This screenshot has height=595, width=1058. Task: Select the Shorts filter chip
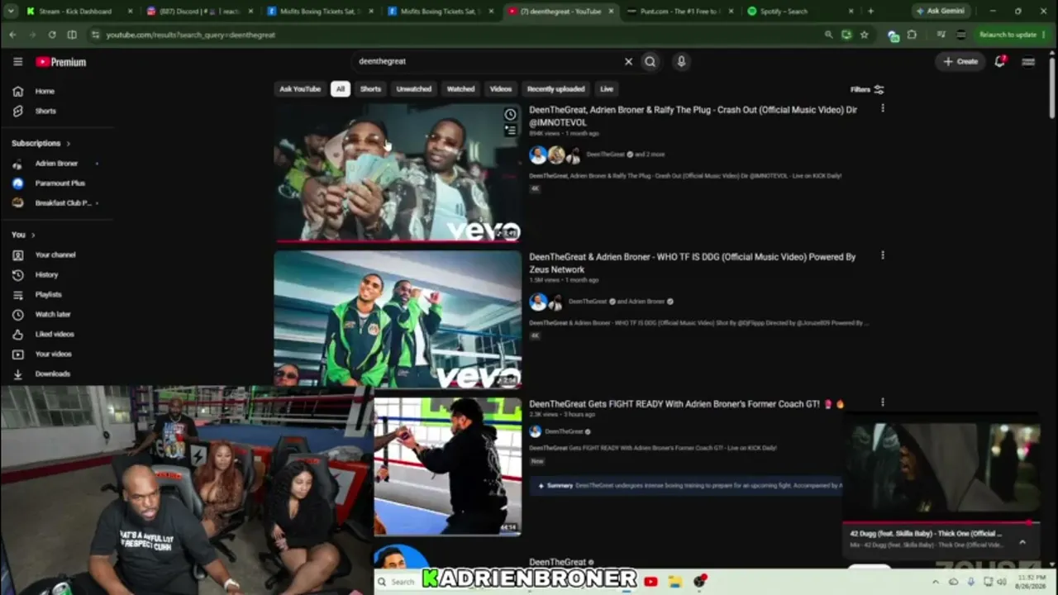(x=370, y=89)
